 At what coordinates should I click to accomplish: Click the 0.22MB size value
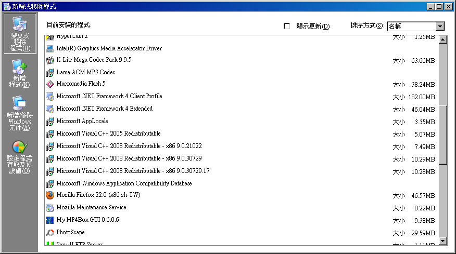coord(425,208)
